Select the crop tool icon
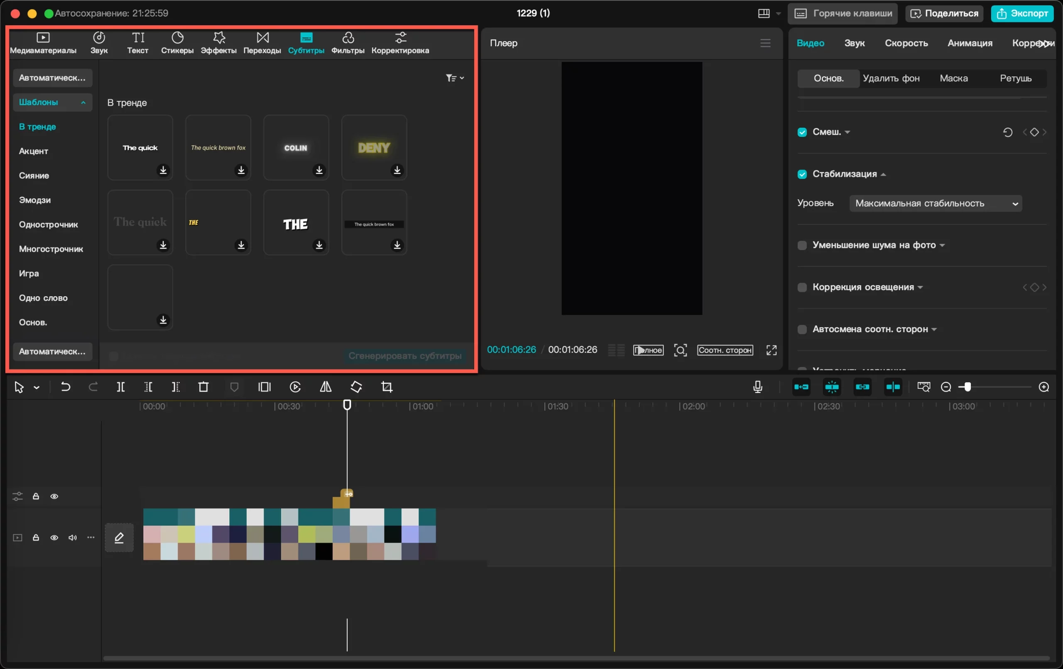The width and height of the screenshot is (1063, 669). click(387, 387)
